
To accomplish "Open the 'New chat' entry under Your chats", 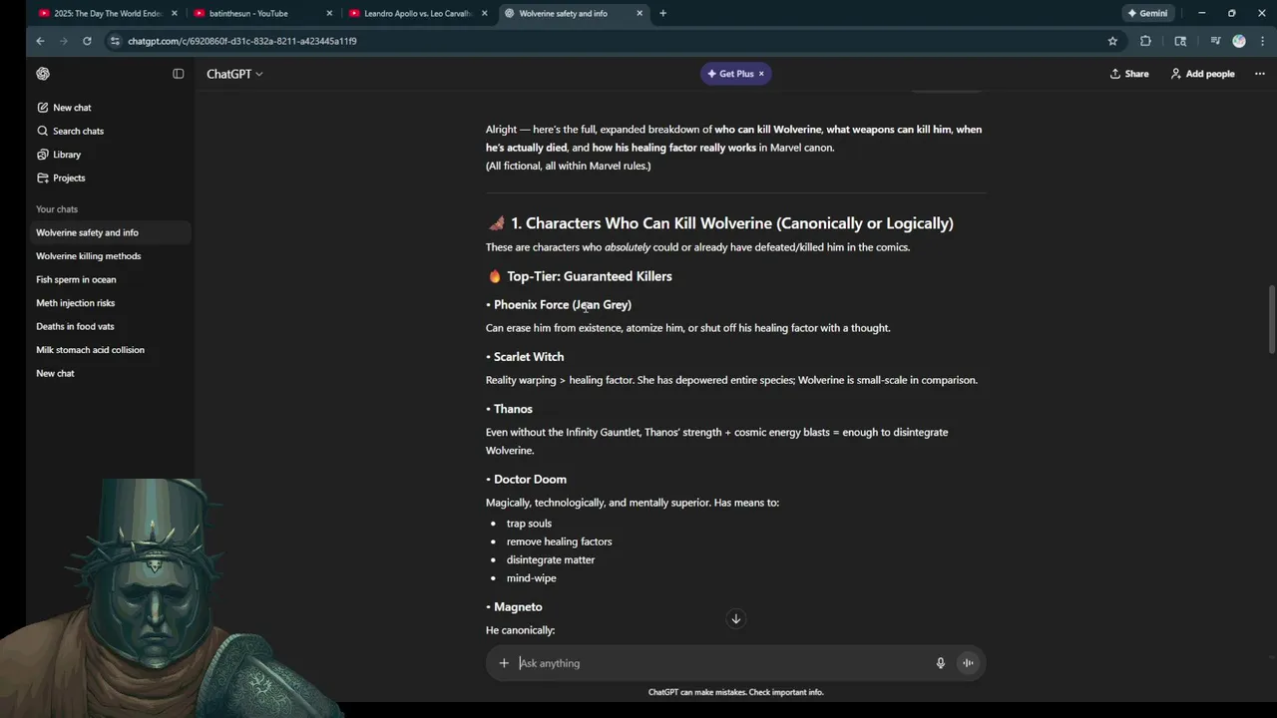I will point(110,373).
